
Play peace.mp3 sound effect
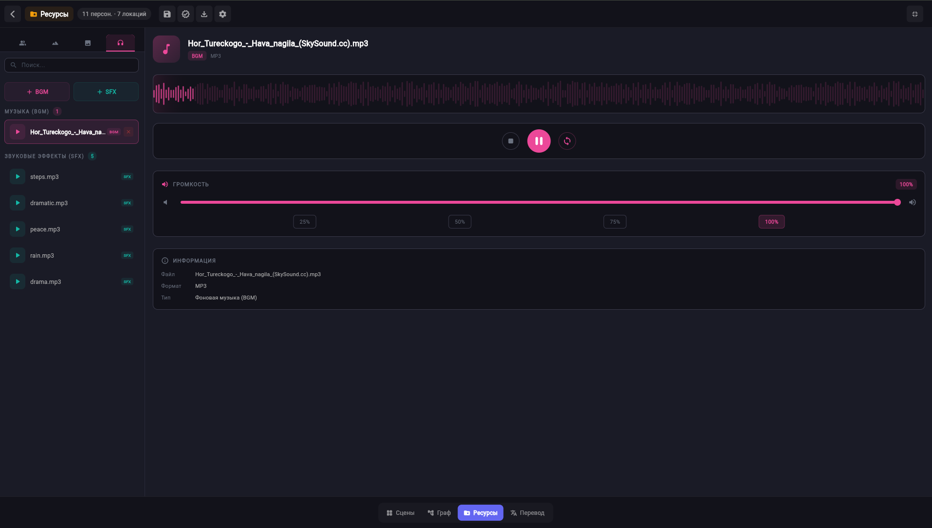[18, 229]
